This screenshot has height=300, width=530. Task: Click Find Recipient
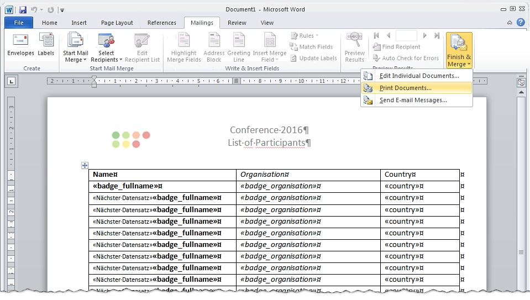(x=396, y=47)
